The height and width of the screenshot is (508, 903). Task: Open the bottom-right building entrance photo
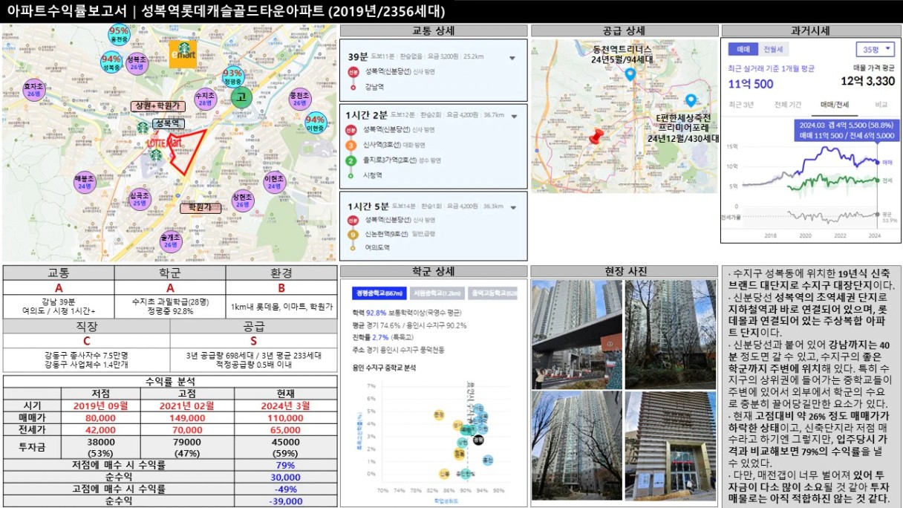[670, 446]
